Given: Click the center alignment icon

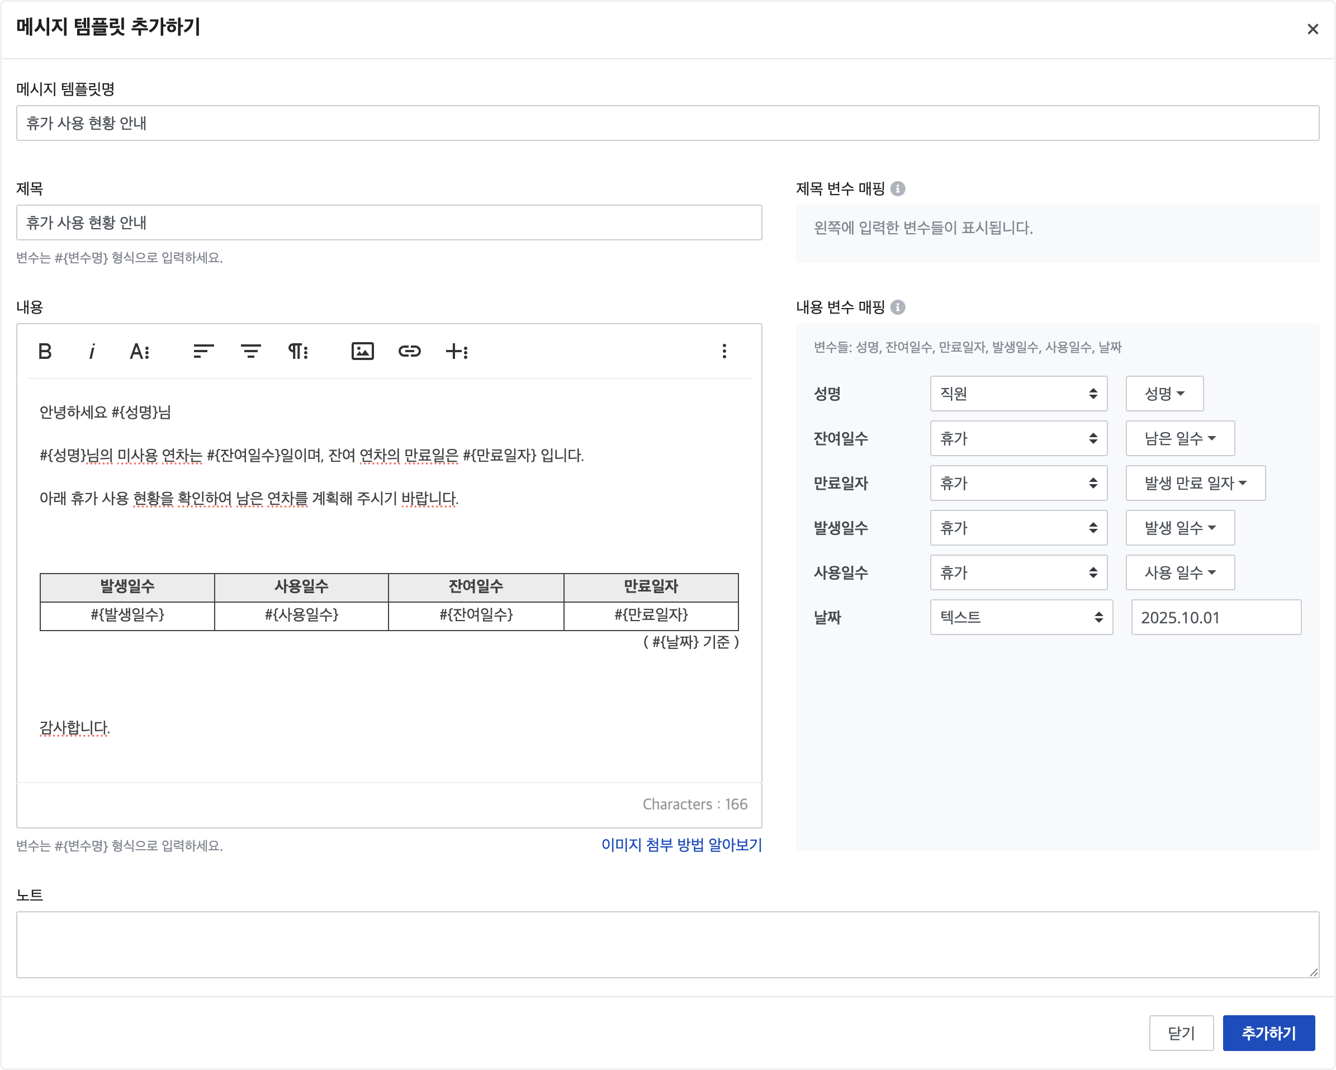Looking at the screenshot, I should (250, 351).
